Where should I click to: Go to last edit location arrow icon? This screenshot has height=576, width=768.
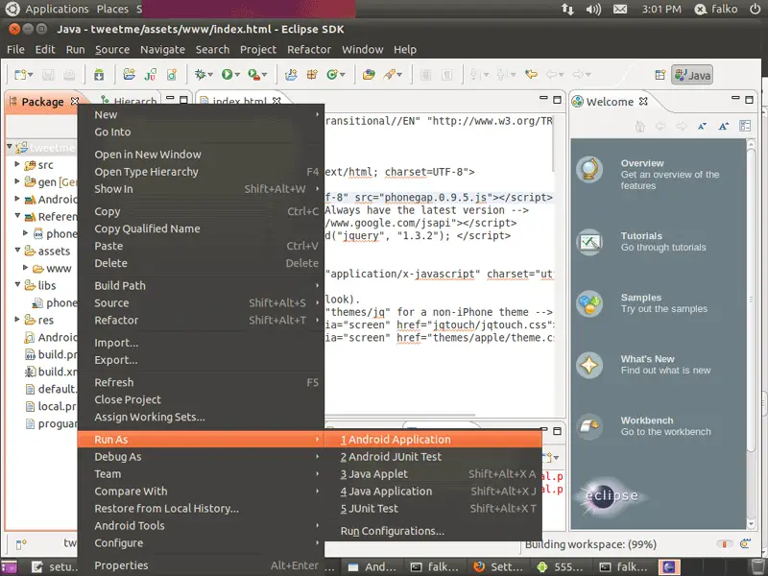pyautogui.click(x=531, y=75)
